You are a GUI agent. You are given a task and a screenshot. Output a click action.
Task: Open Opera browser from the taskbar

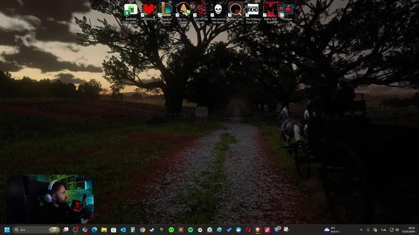pyautogui.click(x=248, y=230)
